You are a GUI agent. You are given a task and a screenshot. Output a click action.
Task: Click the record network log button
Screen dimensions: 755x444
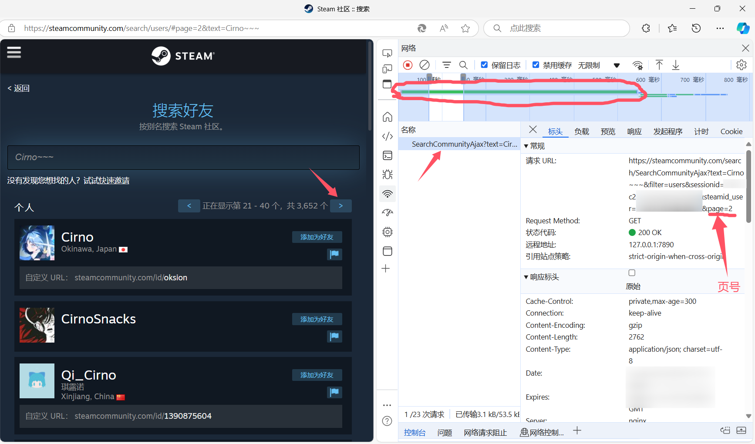tap(408, 65)
